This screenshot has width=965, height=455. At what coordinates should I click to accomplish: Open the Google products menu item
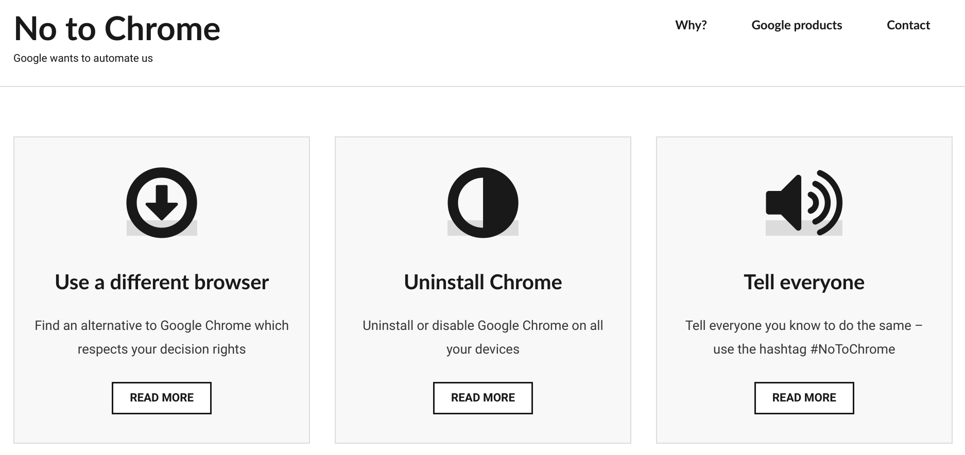(797, 25)
